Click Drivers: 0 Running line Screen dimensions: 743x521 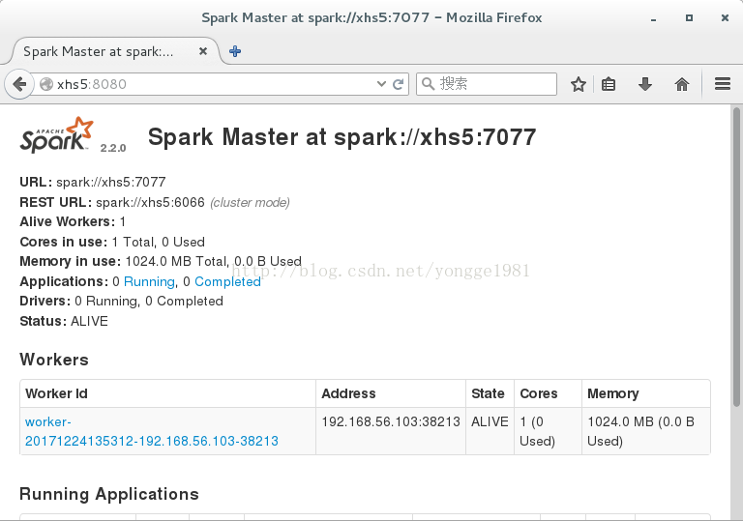tap(121, 302)
